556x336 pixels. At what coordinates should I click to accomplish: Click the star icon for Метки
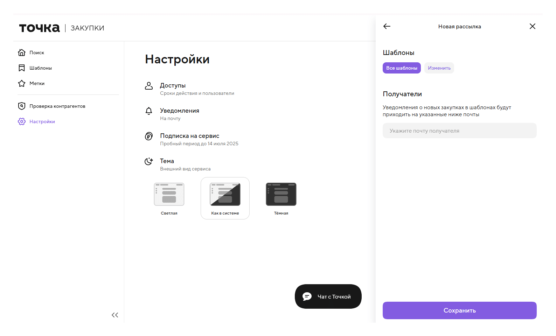[x=22, y=83]
